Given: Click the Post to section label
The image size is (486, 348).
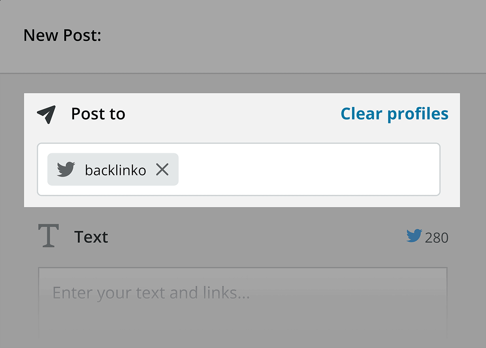Looking at the screenshot, I should 98,114.
